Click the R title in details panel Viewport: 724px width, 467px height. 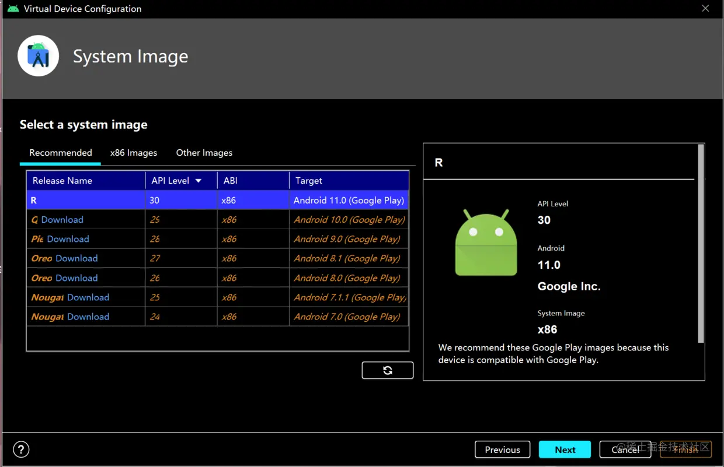(438, 163)
